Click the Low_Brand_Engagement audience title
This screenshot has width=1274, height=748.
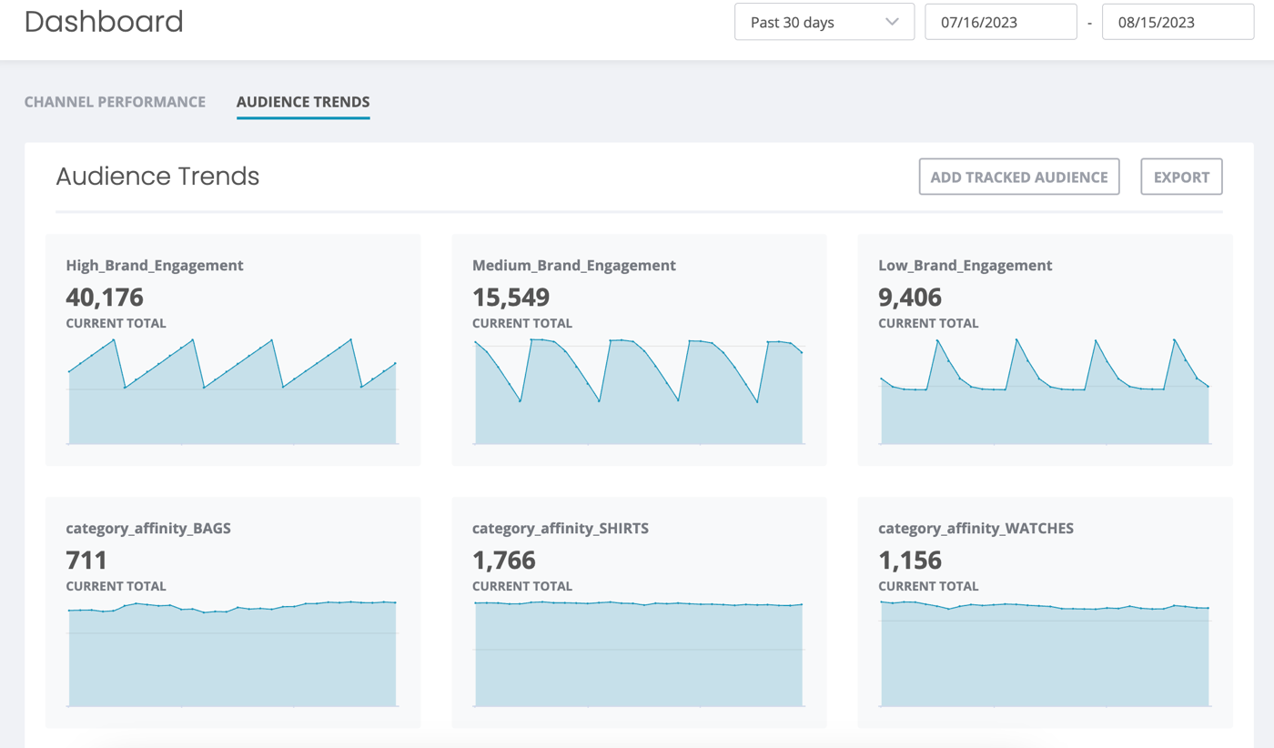965,266
